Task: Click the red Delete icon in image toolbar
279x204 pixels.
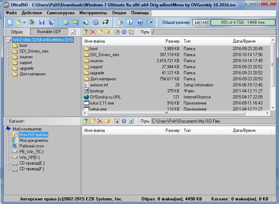Action: point(93,32)
